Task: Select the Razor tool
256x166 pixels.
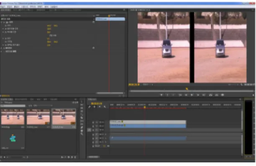Action: 82,118
